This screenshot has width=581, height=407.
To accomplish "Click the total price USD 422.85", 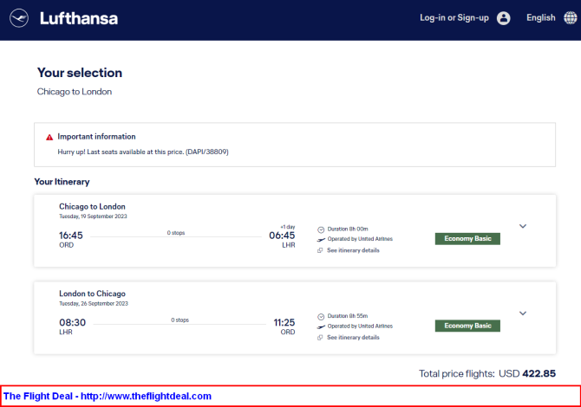I will (527, 374).
